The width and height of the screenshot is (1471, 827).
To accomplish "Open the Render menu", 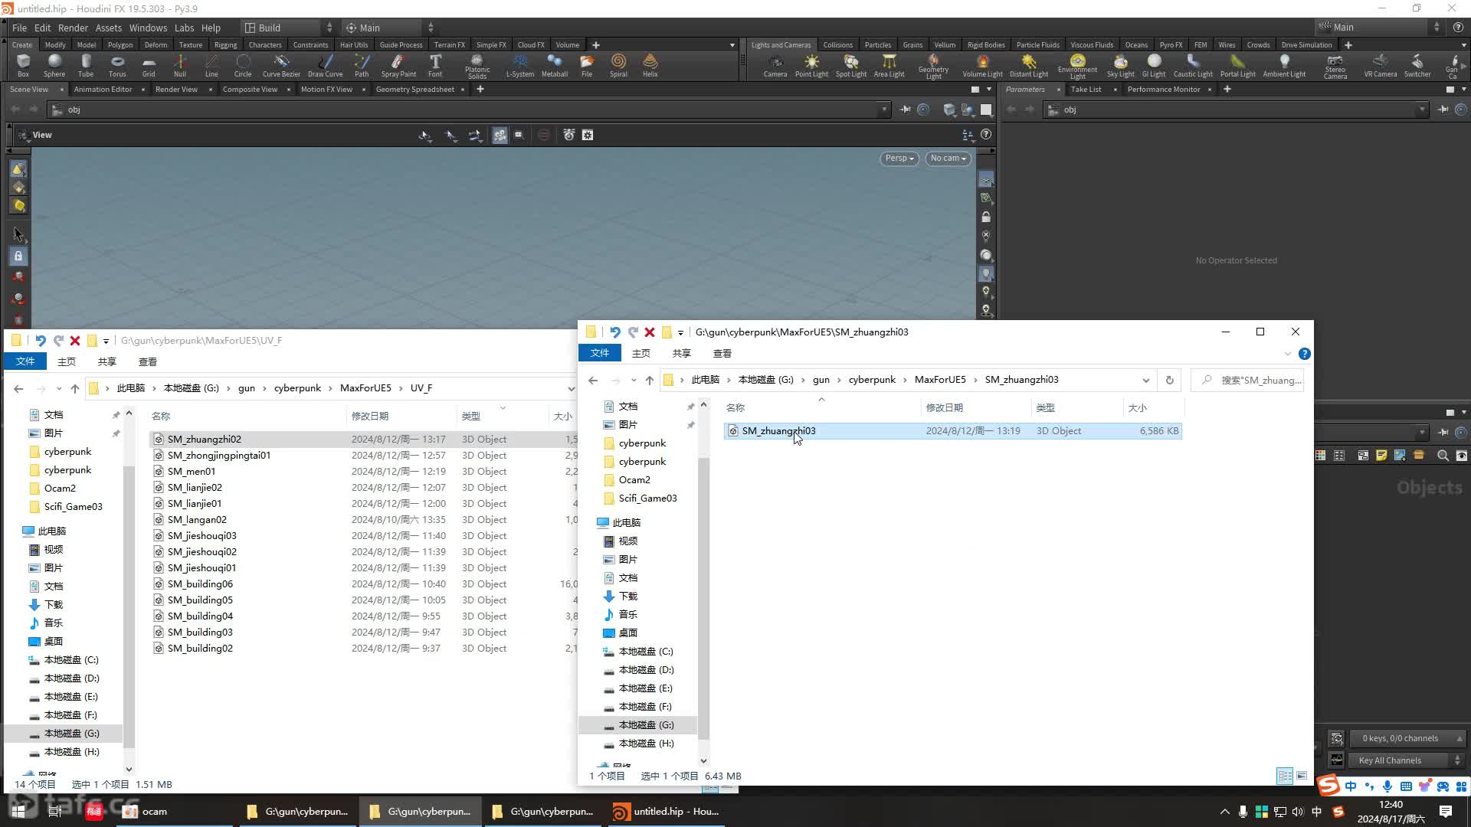I will (73, 28).
